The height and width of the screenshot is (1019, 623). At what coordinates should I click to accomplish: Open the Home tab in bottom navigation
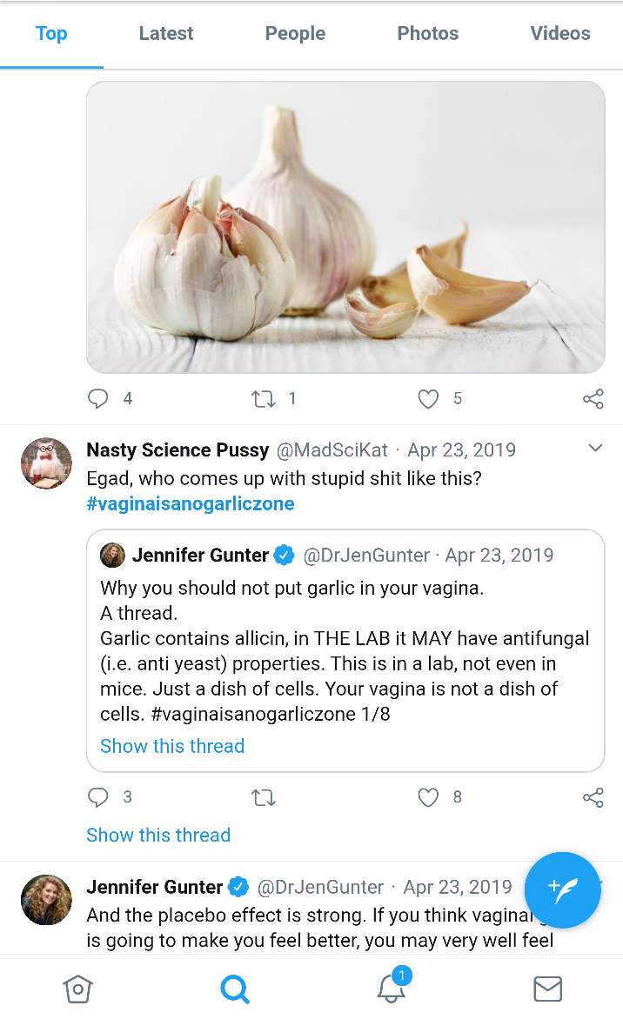point(77,989)
